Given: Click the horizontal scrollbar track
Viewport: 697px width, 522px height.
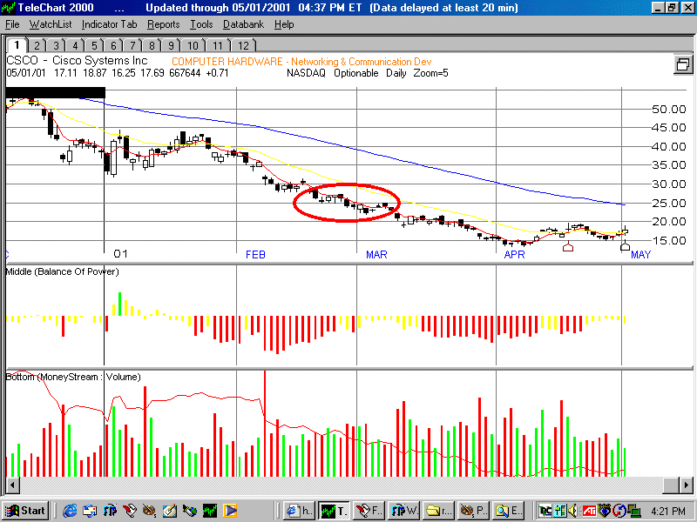Looking at the screenshot, I should pyautogui.click(x=341, y=485).
